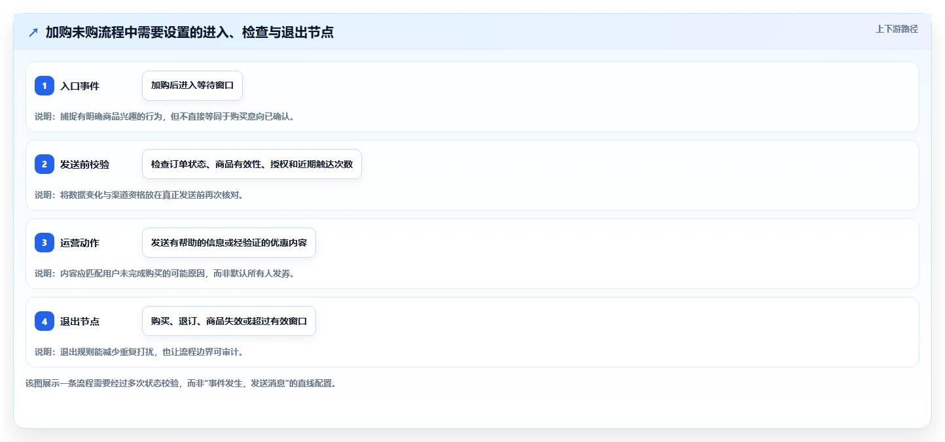Image resolution: width=945 pixels, height=442 pixels.
Task: Select the 加购后进入等待窗口 chip
Action: point(192,86)
